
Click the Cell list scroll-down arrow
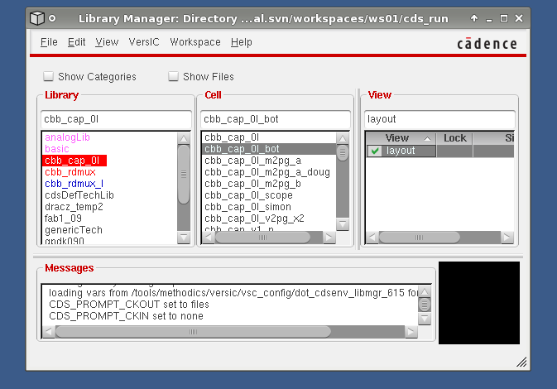343,223
